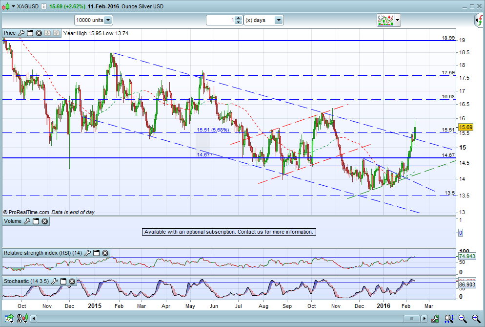This screenshot has height=327, width=485.
Task: Close the Volume panel
Action: coord(44,221)
